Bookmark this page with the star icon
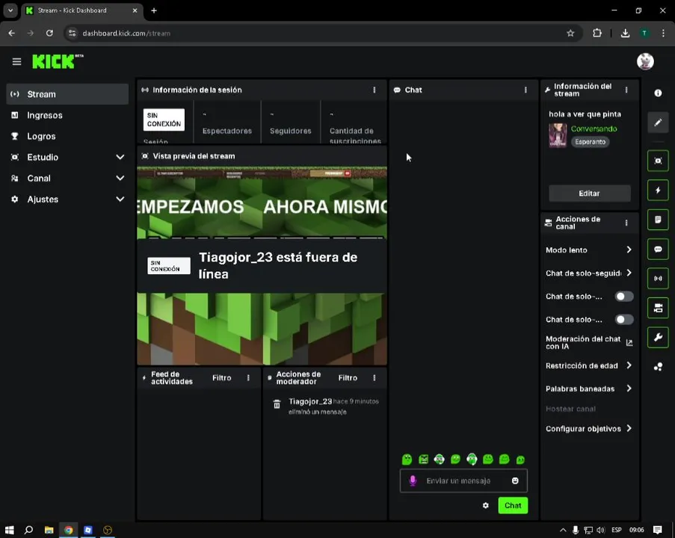The image size is (675, 538). pyautogui.click(x=570, y=33)
